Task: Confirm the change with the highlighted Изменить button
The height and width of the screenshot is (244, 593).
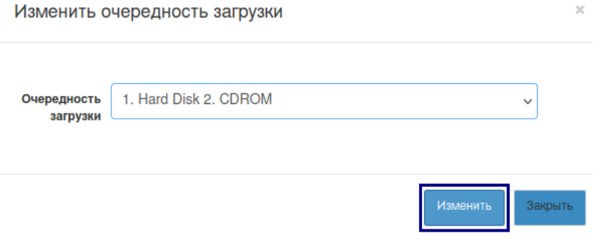Action: pos(464,207)
